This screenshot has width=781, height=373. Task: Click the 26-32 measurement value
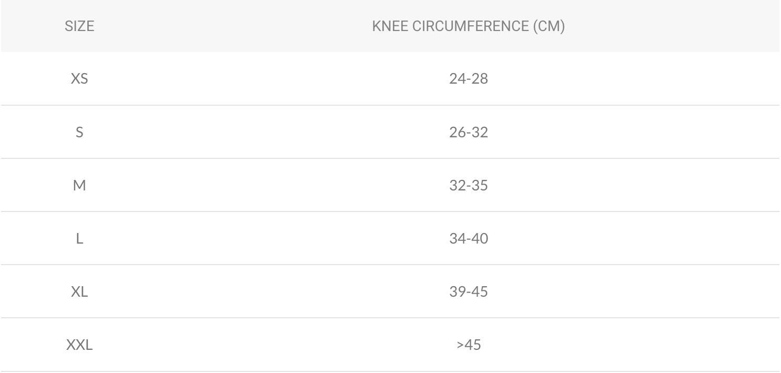[x=469, y=132]
